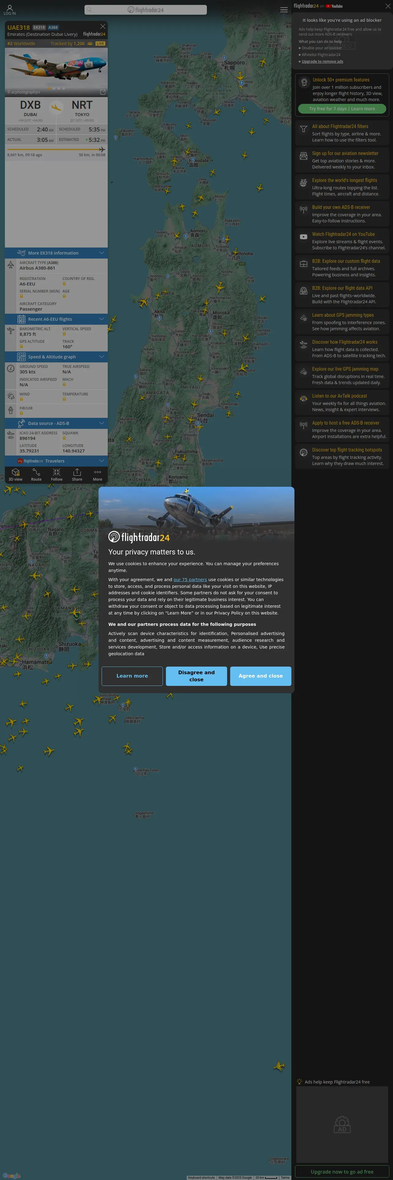Open the Share flight option
This screenshot has height=1180, width=393.
click(77, 475)
